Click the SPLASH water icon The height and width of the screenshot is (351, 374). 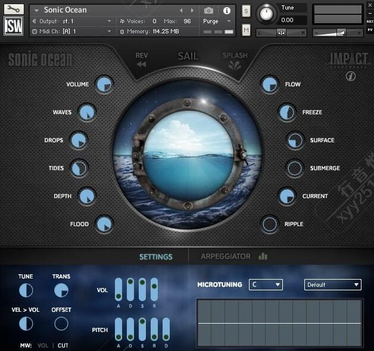pyautogui.click(x=235, y=65)
